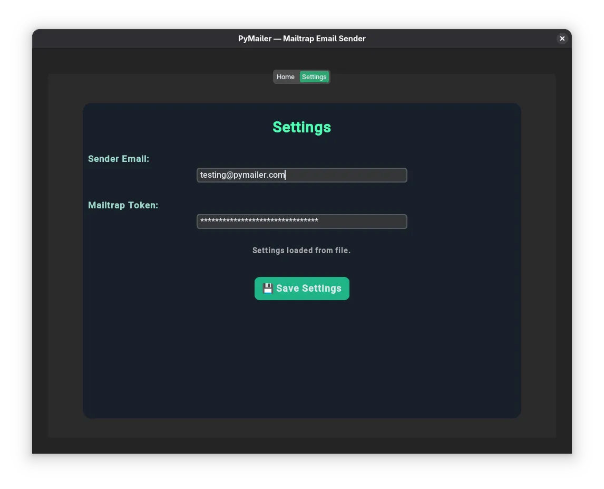Click the 'Settings loaded from file' status message

coord(301,250)
